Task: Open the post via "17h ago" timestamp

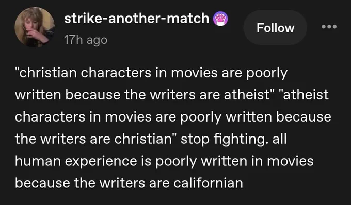Action: click(86, 40)
